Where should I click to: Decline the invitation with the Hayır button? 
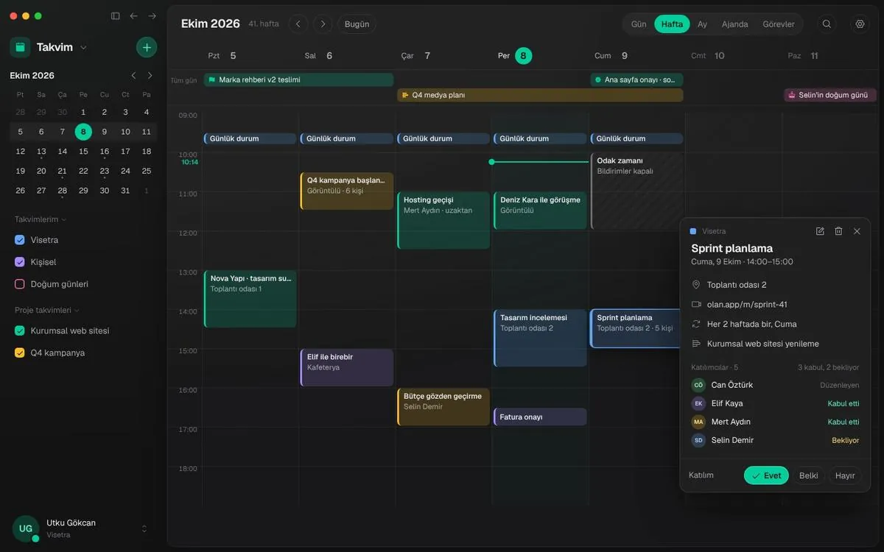(x=845, y=475)
